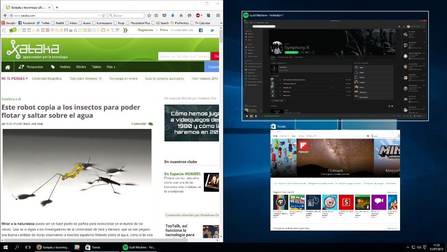Click Entra login link on Xataka
Image resolution: width=447 pixels, height=252 pixels.
pyautogui.click(x=164, y=30)
